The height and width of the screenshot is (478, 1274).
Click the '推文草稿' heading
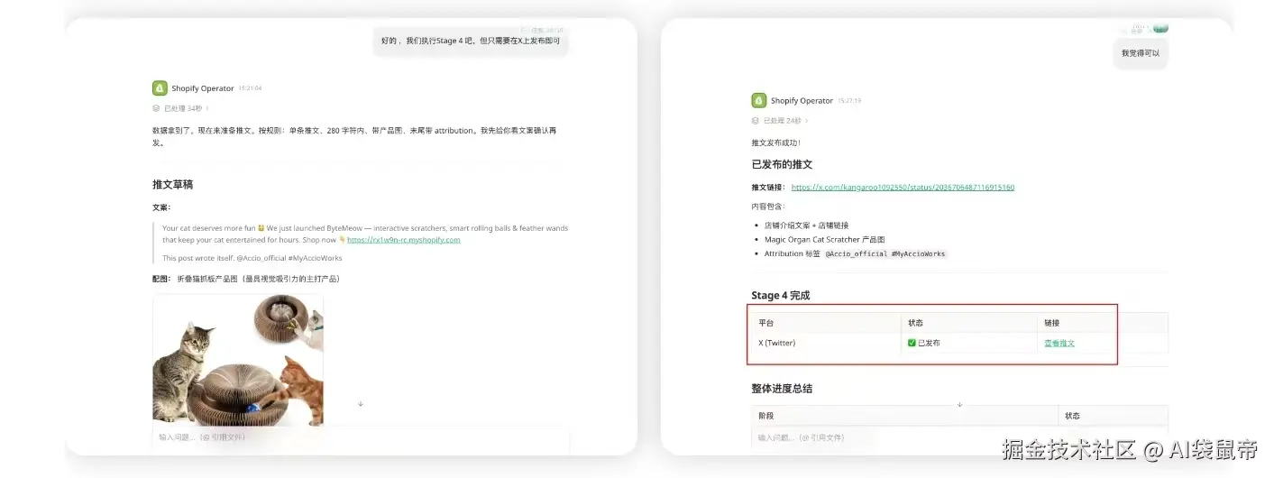click(173, 184)
